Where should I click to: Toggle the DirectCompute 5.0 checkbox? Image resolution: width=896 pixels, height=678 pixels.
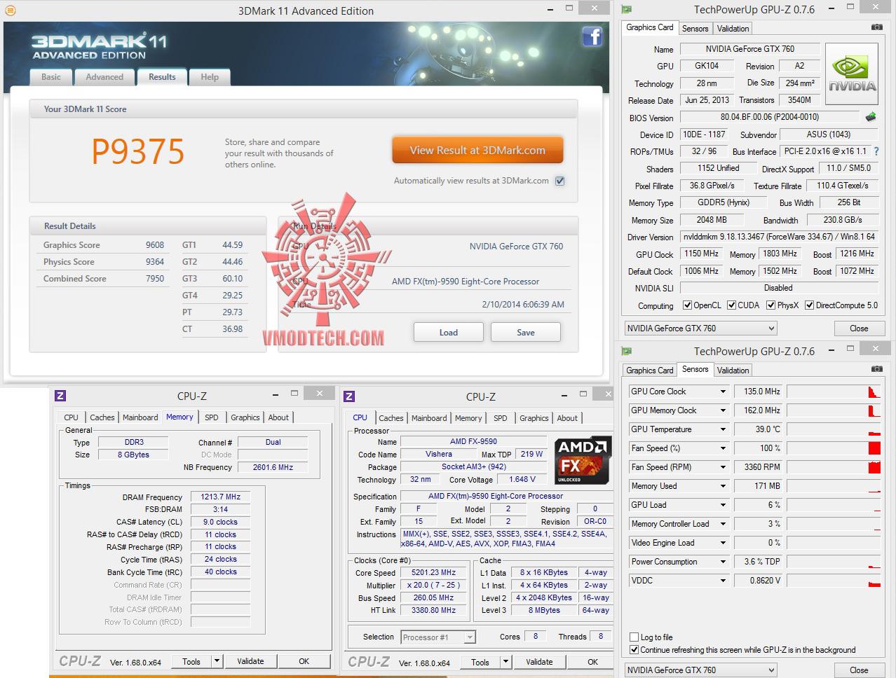click(x=809, y=305)
